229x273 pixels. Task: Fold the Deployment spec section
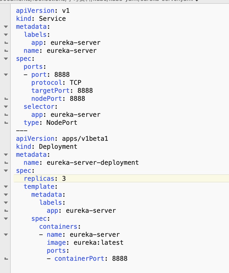tap(6, 171)
